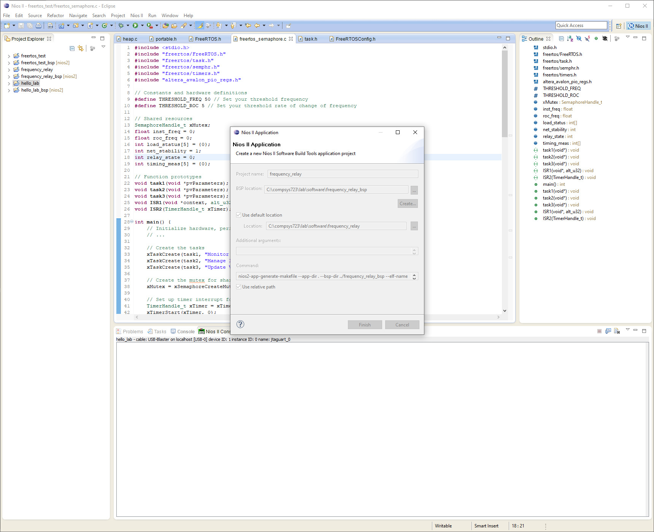Click Sort alphabetically icon in Outline
The image size is (654, 532).
[x=570, y=38]
